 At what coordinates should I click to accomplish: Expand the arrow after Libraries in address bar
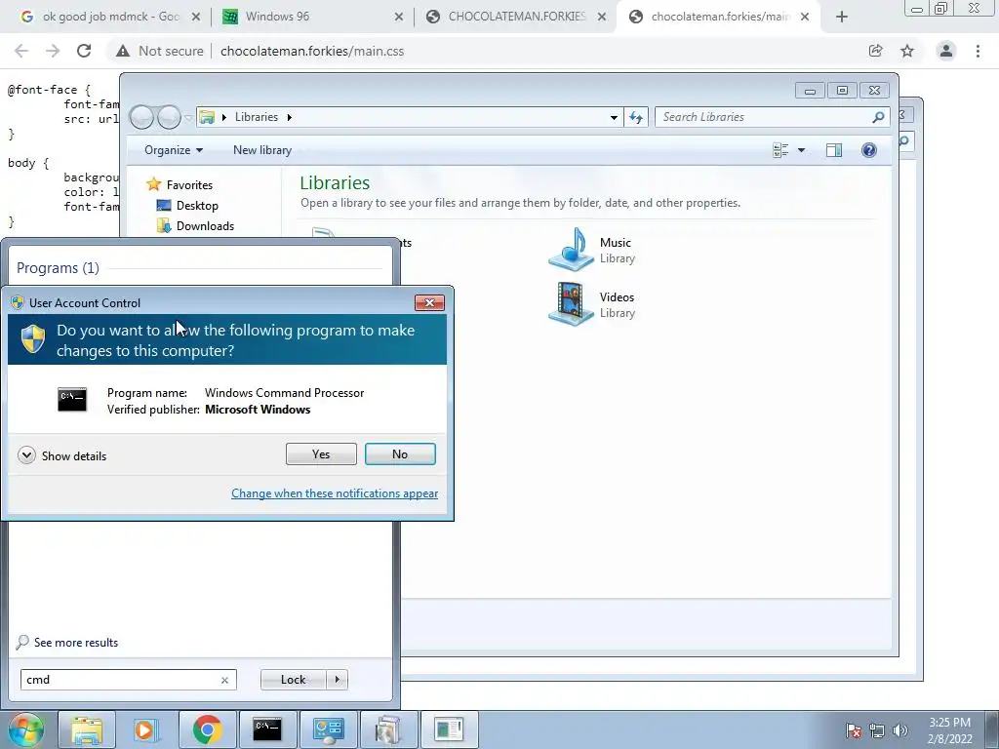pos(289,117)
